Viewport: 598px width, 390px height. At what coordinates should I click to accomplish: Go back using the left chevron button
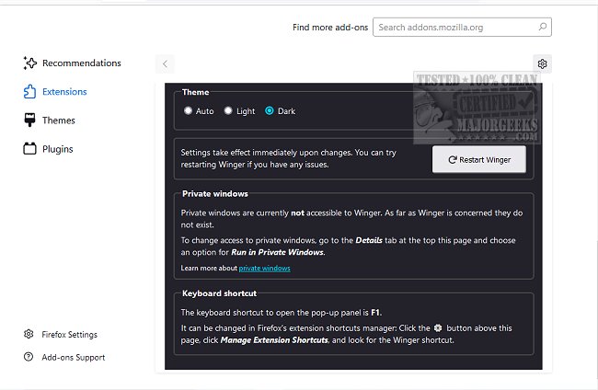pyautogui.click(x=165, y=63)
